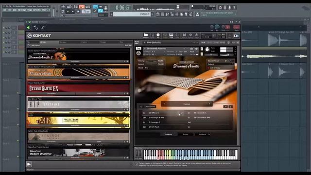Click the highlighted orange recording mode icon

(82, 7)
